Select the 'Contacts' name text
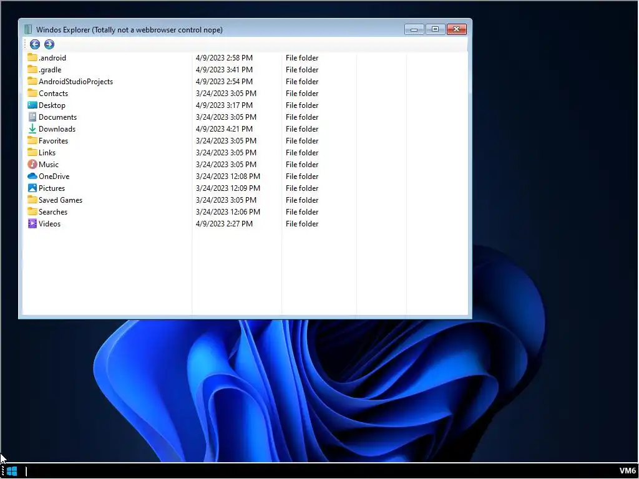The height and width of the screenshot is (479, 639). click(x=54, y=94)
